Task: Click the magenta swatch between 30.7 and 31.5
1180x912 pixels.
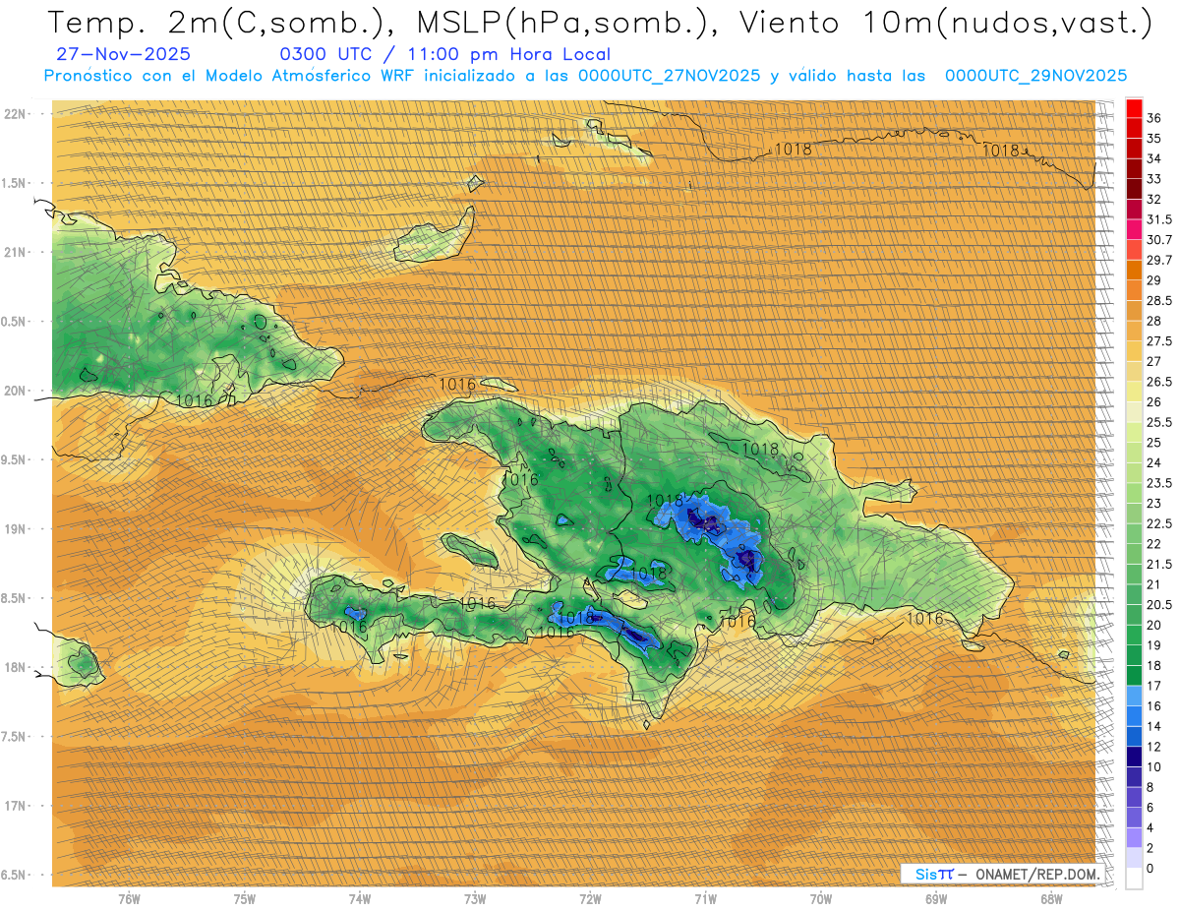Action: point(1134,229)
